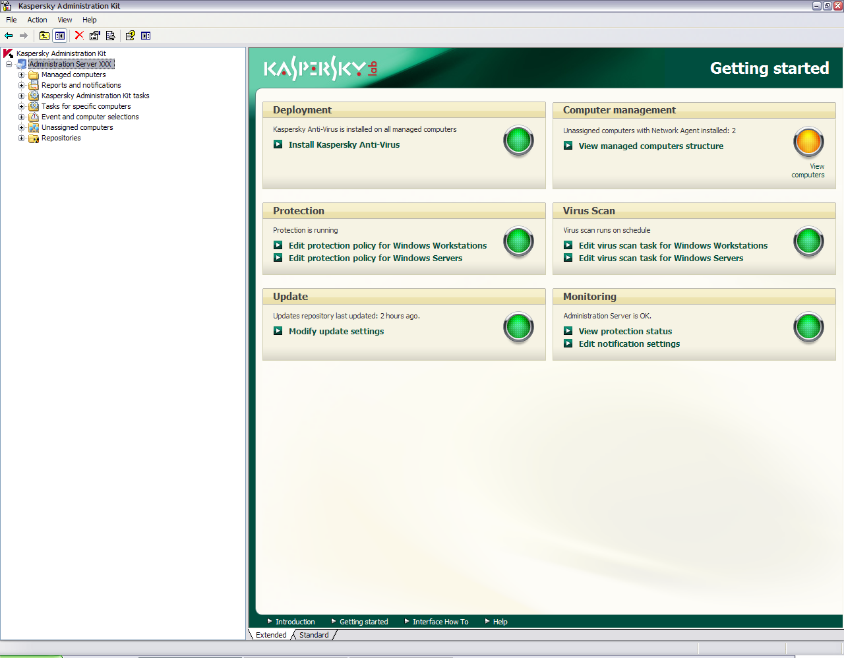Viewport: 844px width, 658px height.
Task: Click the Reports and notifications folder icon
Action: point(34,85)
